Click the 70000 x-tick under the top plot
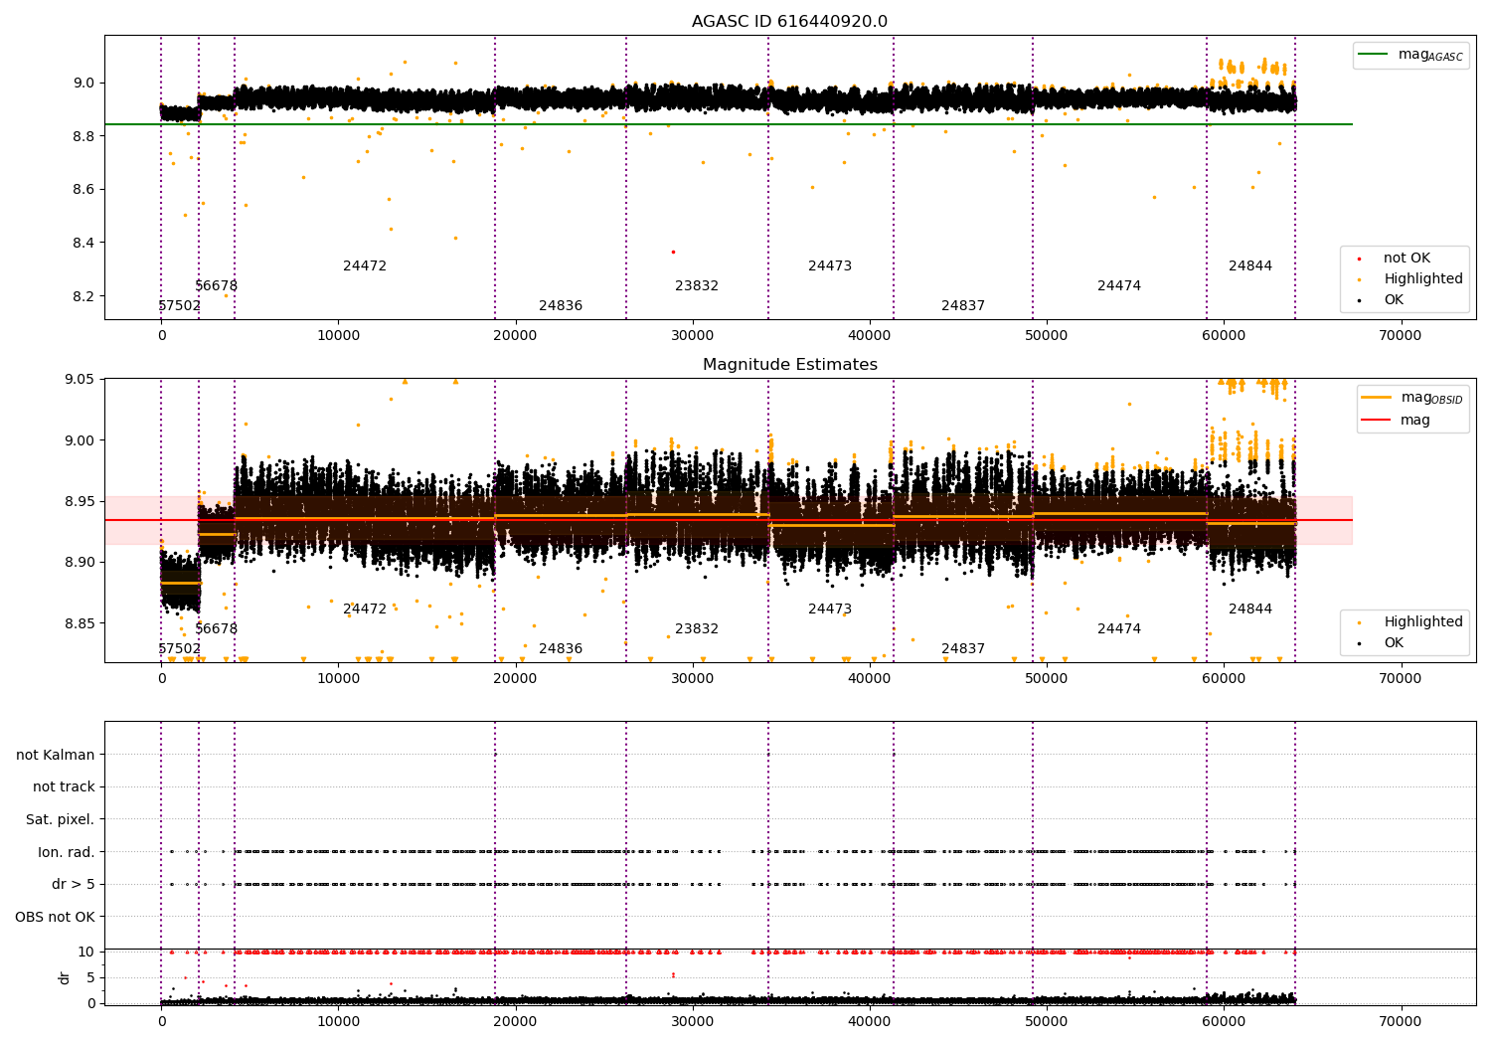1491x1044 pixels. 1401,336
